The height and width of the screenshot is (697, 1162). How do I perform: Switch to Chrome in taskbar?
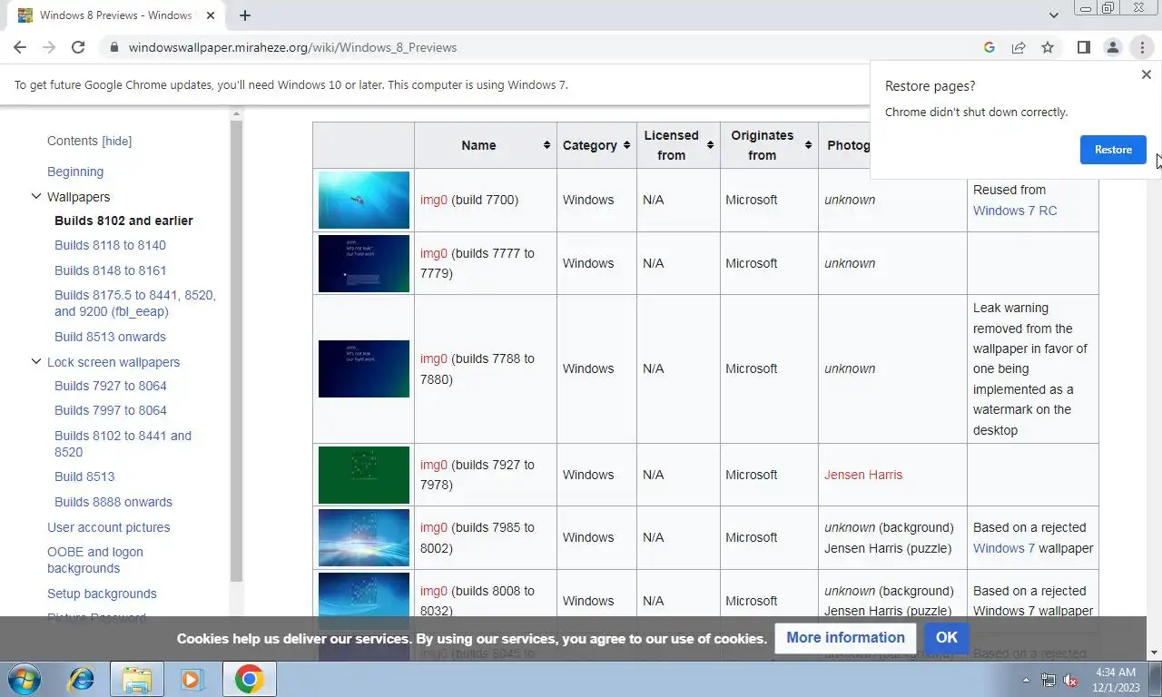(x=250, y=679)
